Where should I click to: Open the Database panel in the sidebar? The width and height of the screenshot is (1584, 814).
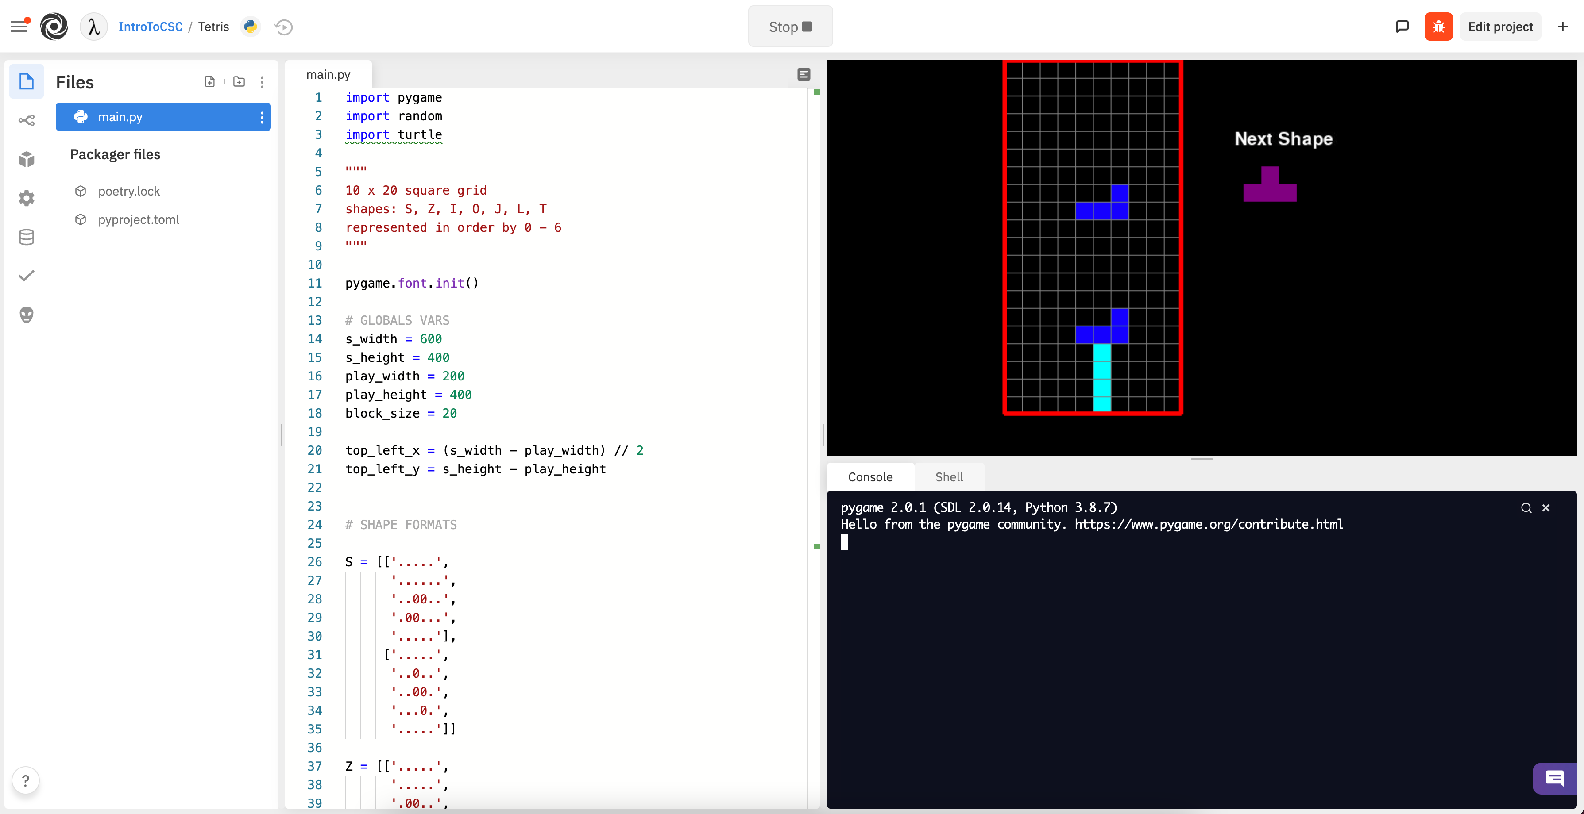click(27, 237)
